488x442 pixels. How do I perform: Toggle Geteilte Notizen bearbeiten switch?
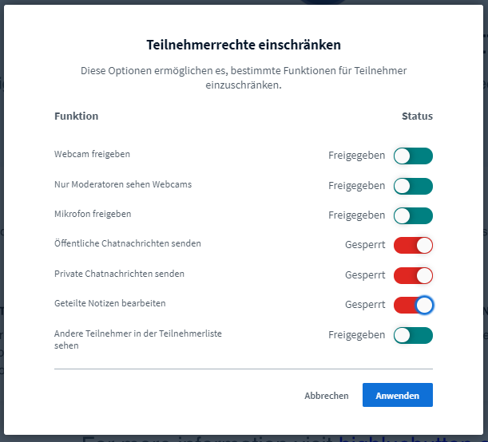413,305
